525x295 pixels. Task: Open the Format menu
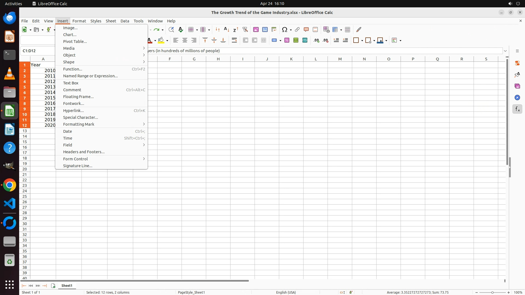(x=79, y=21)
